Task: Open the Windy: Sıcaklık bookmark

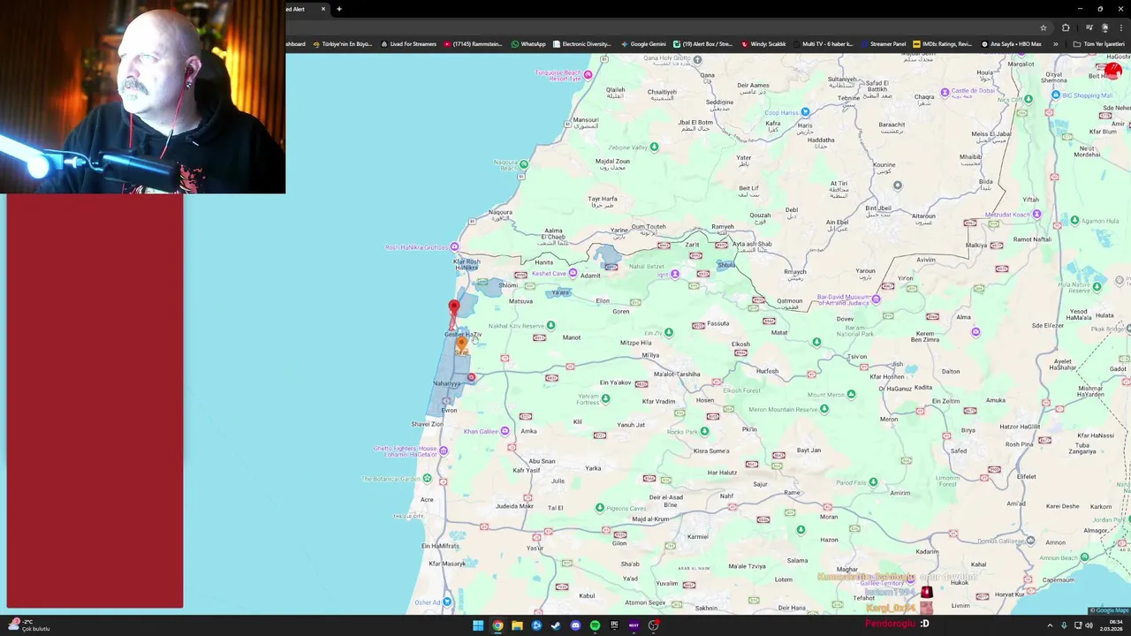Action: point(763,44)
